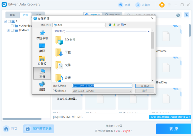Go back using dialog back arrow icon
Image resolution: width=193 pixels, height=136 pixels.
[x=110, y=25]
